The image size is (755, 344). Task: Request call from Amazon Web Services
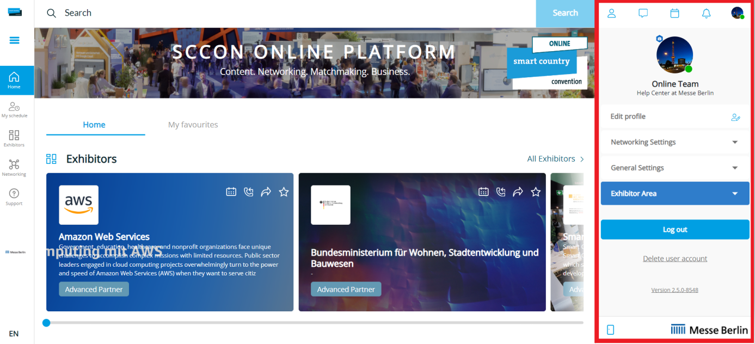(x=249, y=192)
